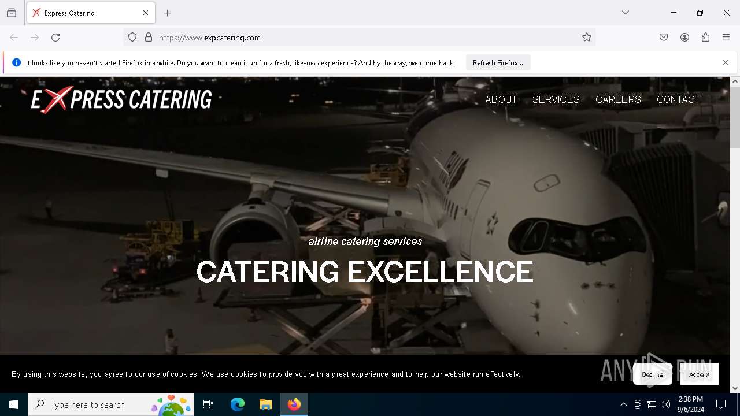Screen dimensions: 740x416
Task: Click the Express Catering logo
Action: tap(121, 99)
